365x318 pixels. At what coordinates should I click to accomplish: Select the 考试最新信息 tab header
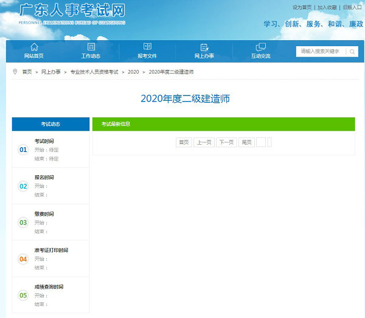[116, 124]
